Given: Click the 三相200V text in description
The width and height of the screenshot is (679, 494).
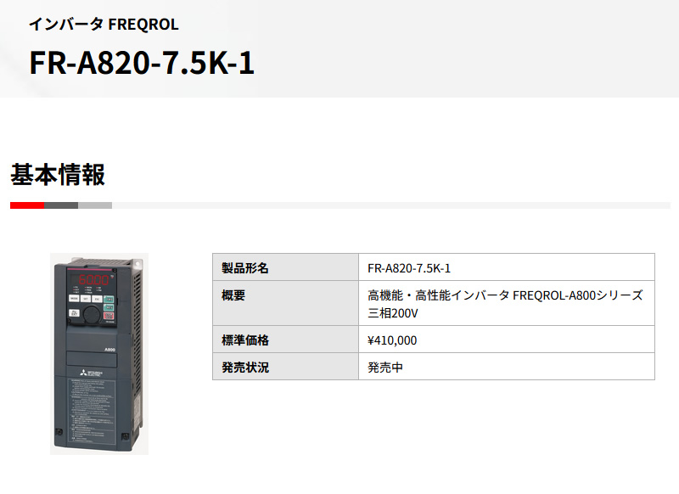Looking at the screenshot, I should pos(393,313).
